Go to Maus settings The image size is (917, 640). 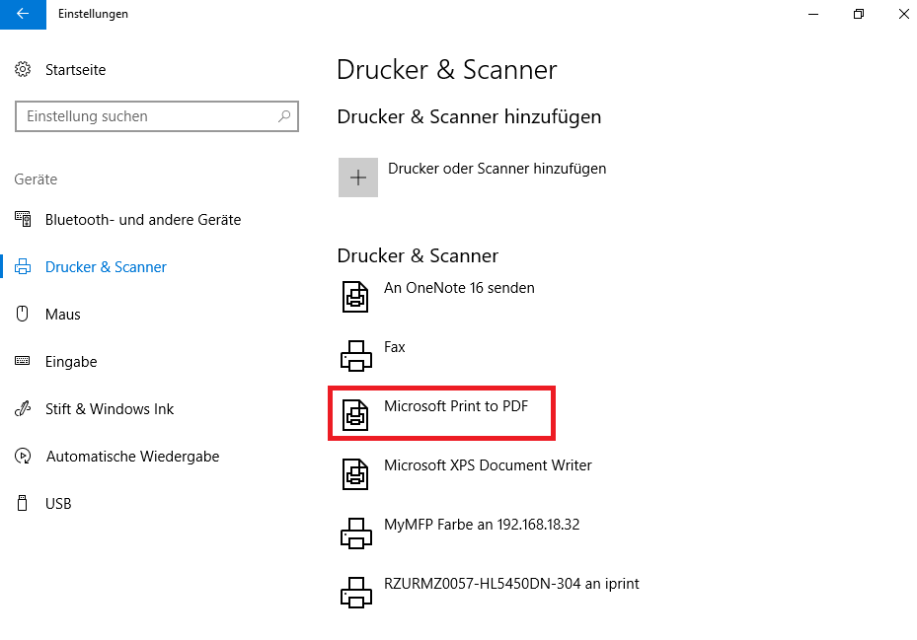(x=63, y=315)
